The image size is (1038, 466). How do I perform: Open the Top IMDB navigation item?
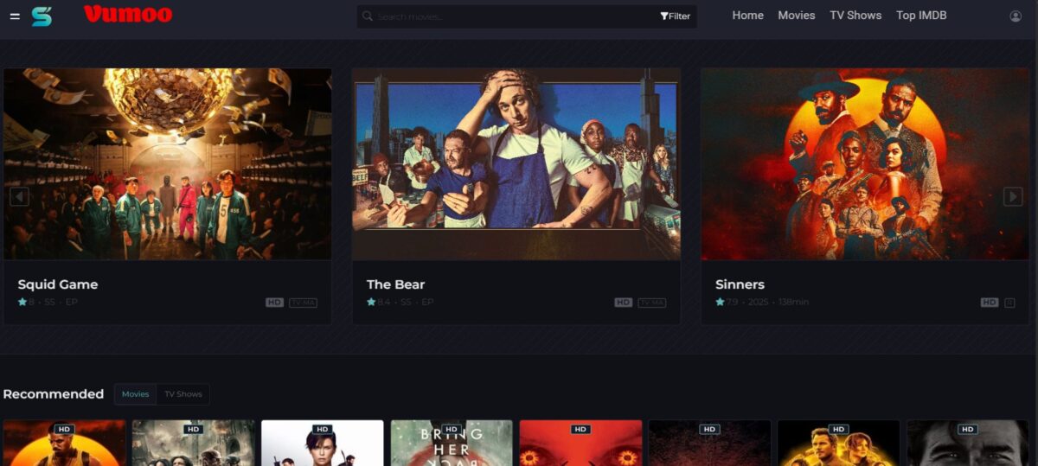click(921, 16)
